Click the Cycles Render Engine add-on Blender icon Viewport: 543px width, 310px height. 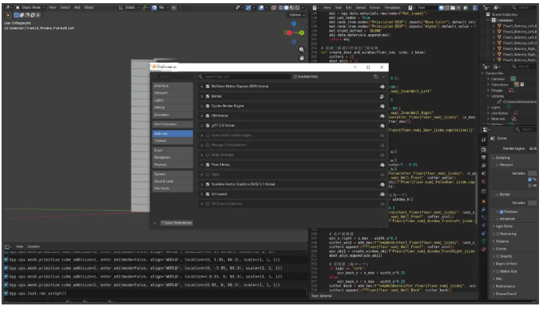(382, 106)
